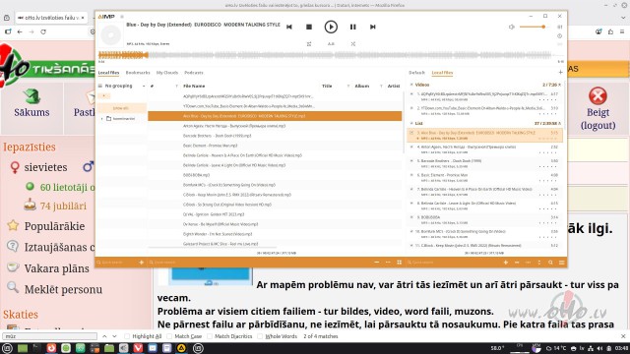
Task: Open the Sākums home link
Action: click(x=31, y=103)
